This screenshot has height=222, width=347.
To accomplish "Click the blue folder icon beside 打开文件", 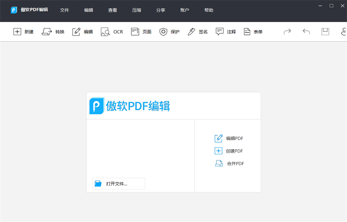I will tap(98, 183).
